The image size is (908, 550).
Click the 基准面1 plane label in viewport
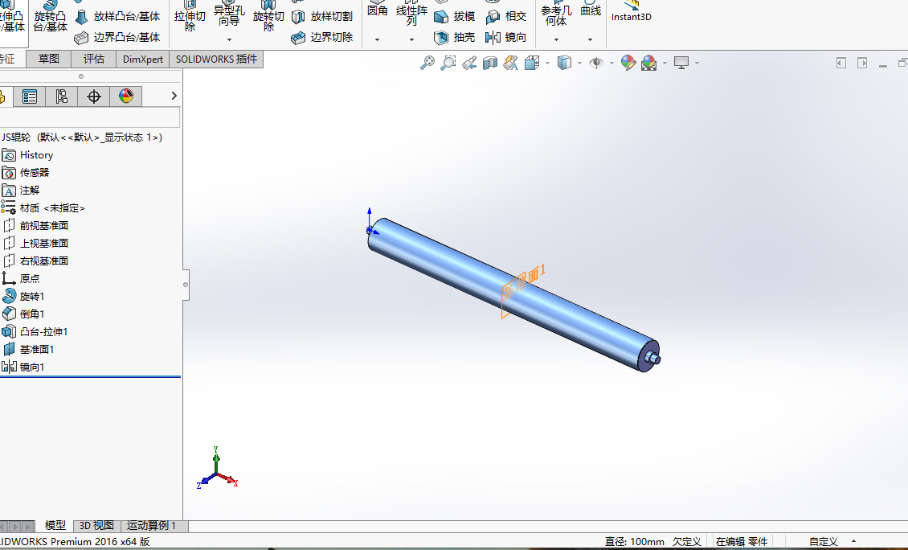click(524, 282)
